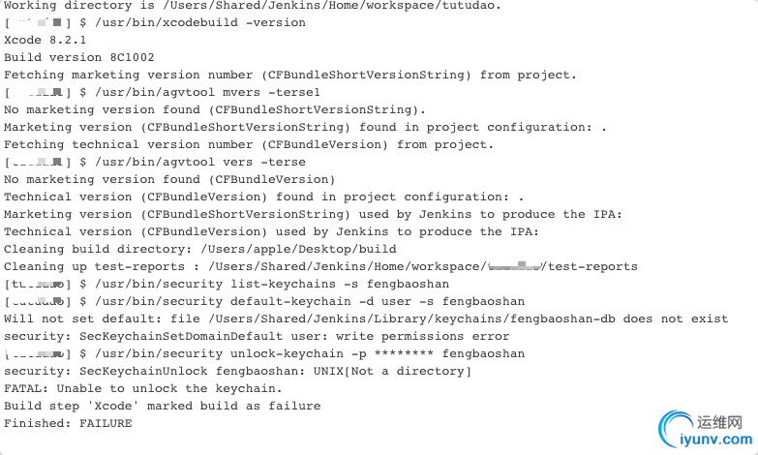Click the "Build step 'Xcode' marked" failure line
The height and width of the screenshot is (455, 758).
click(162, 406)
